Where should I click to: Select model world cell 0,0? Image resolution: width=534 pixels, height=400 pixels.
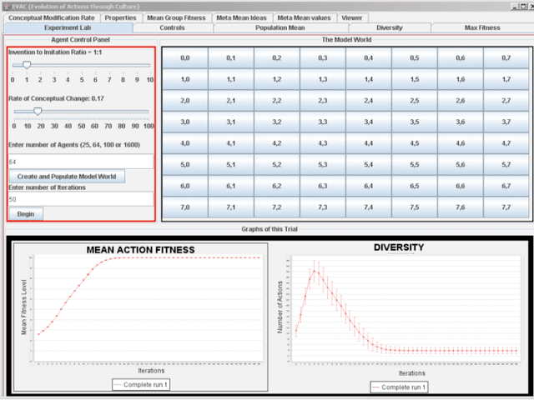(x=185, y=57)
